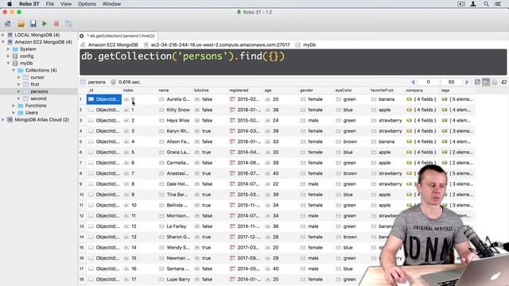
Task: Select the second collection
Action: (x=38, y=99)
